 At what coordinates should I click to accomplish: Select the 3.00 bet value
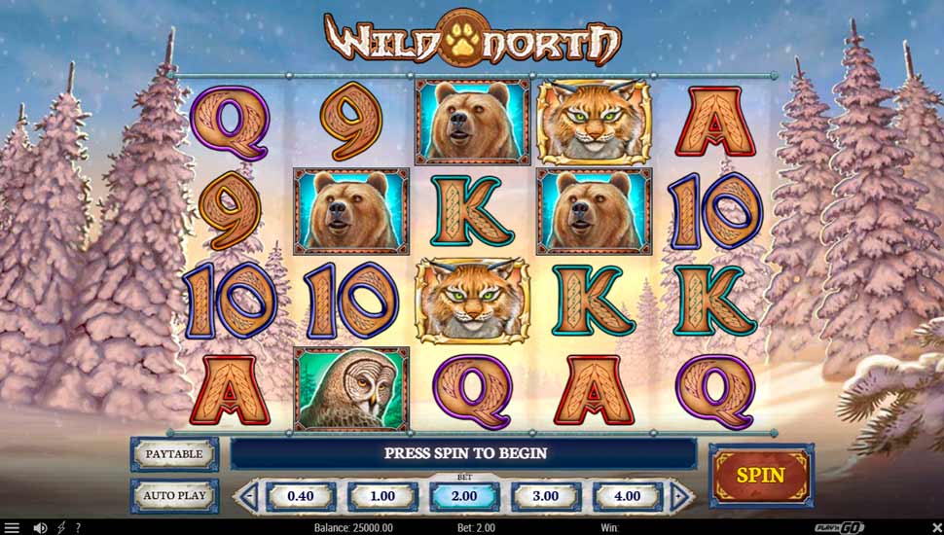[x=546, y=496]
